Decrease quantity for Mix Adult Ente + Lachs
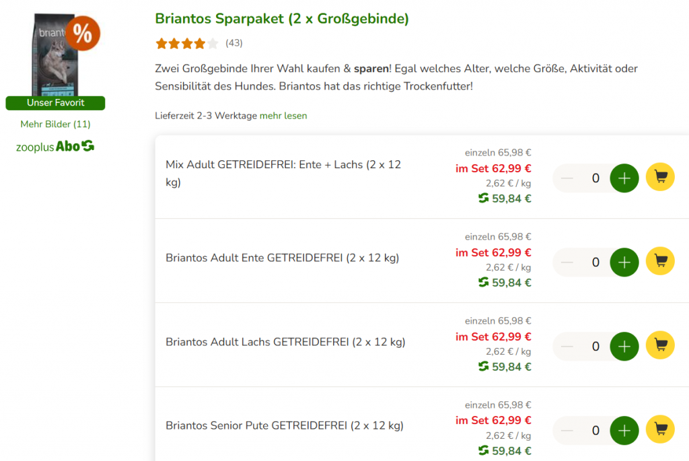The image size is (689, 461). [567, 178]
